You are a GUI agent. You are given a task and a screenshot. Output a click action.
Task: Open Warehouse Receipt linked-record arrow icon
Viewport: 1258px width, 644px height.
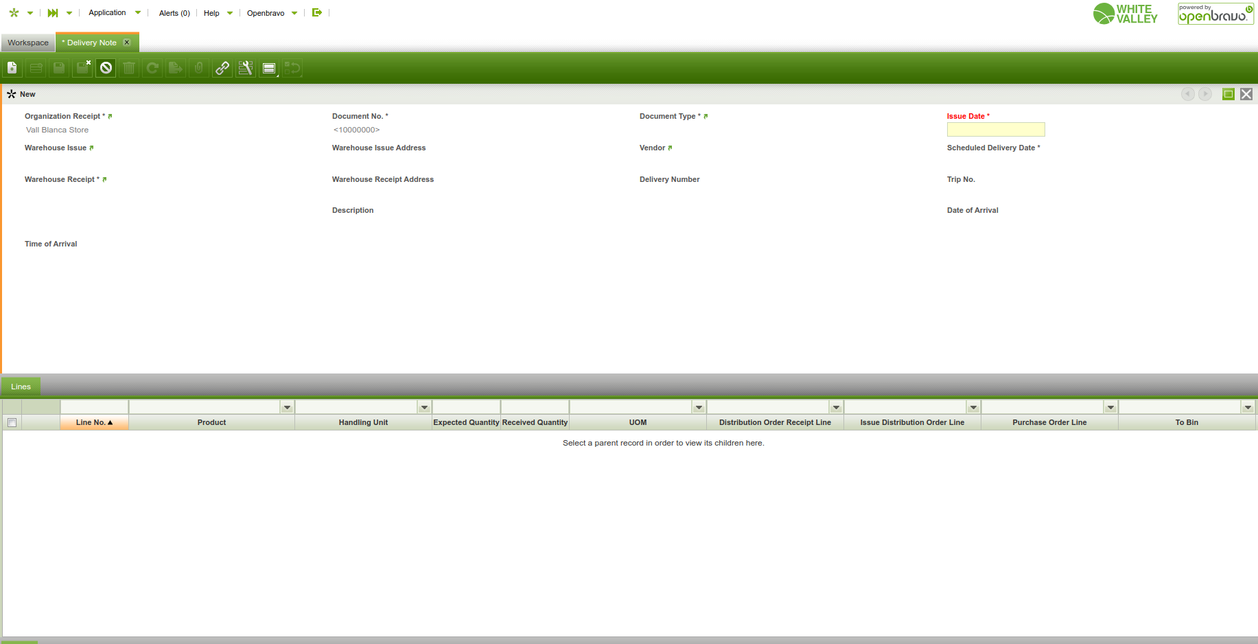pos(104,179)
